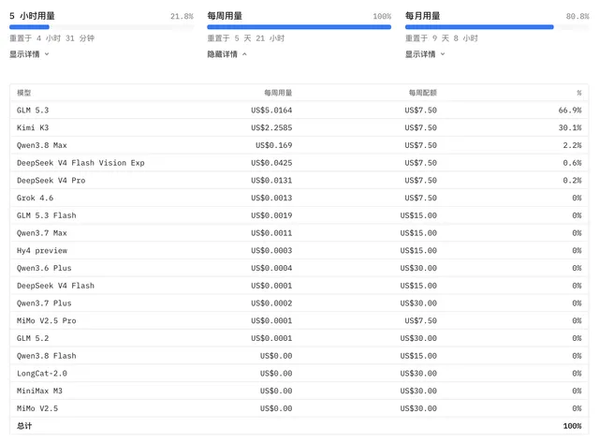Click the 0.6% percentage cell
This screenshot has height=443, width=599.
click(572, 163)
